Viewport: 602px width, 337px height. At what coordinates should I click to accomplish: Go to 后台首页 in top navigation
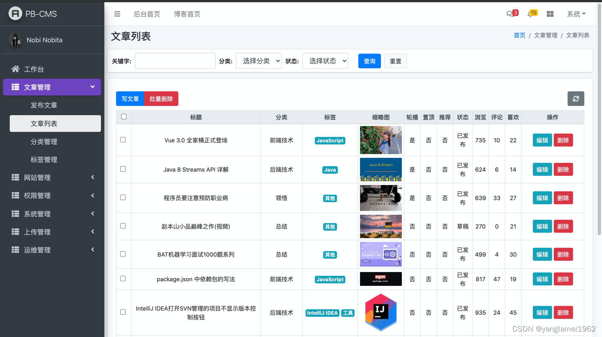147,14
